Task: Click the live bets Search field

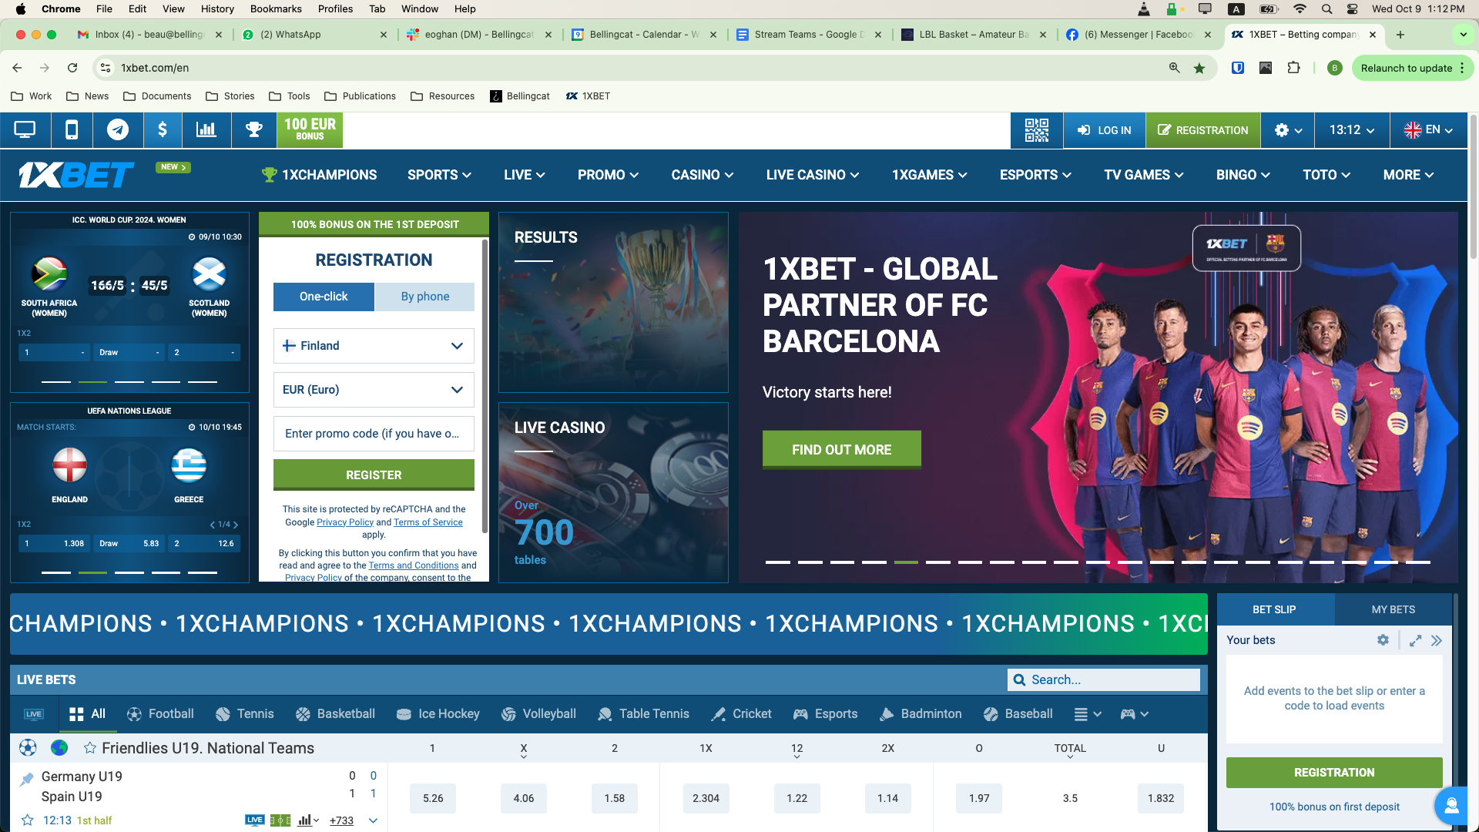Action: [1103, 679]
